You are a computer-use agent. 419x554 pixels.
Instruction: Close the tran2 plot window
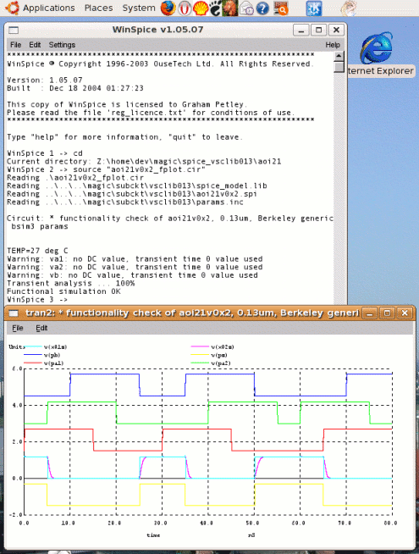[405, 313]
